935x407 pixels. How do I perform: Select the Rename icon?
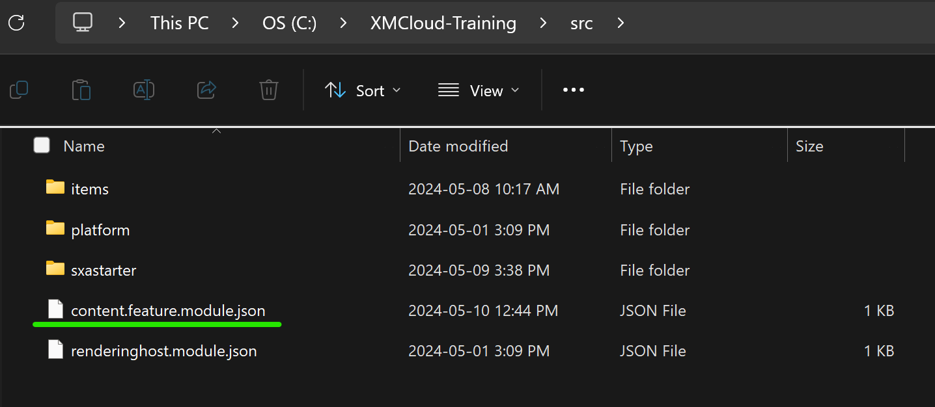point(144,90)
